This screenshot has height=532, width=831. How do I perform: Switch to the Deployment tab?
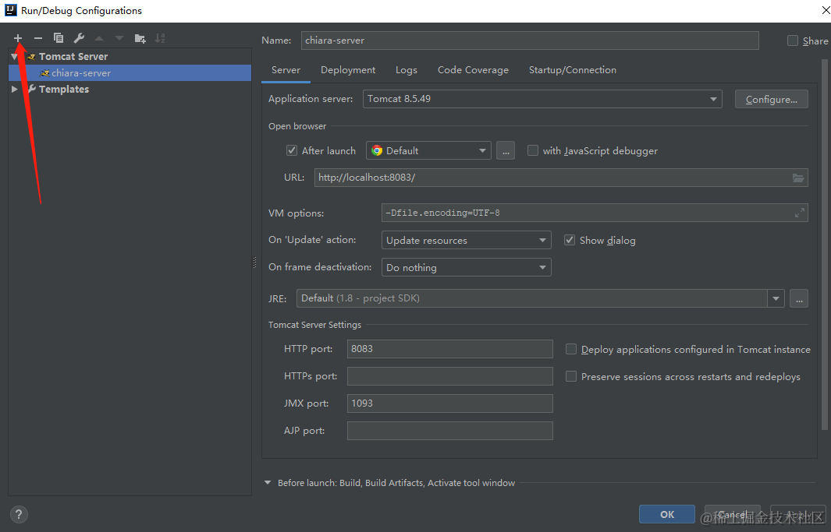(348, 70)
